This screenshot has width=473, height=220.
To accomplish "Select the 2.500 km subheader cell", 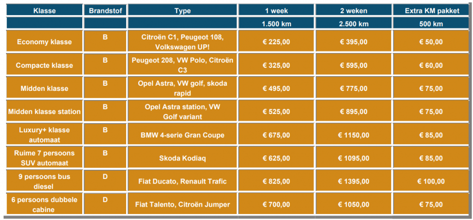I will point(353,24).
